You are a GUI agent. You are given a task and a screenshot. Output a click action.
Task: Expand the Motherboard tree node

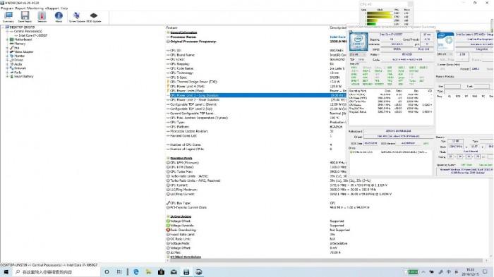coord(7,39)
